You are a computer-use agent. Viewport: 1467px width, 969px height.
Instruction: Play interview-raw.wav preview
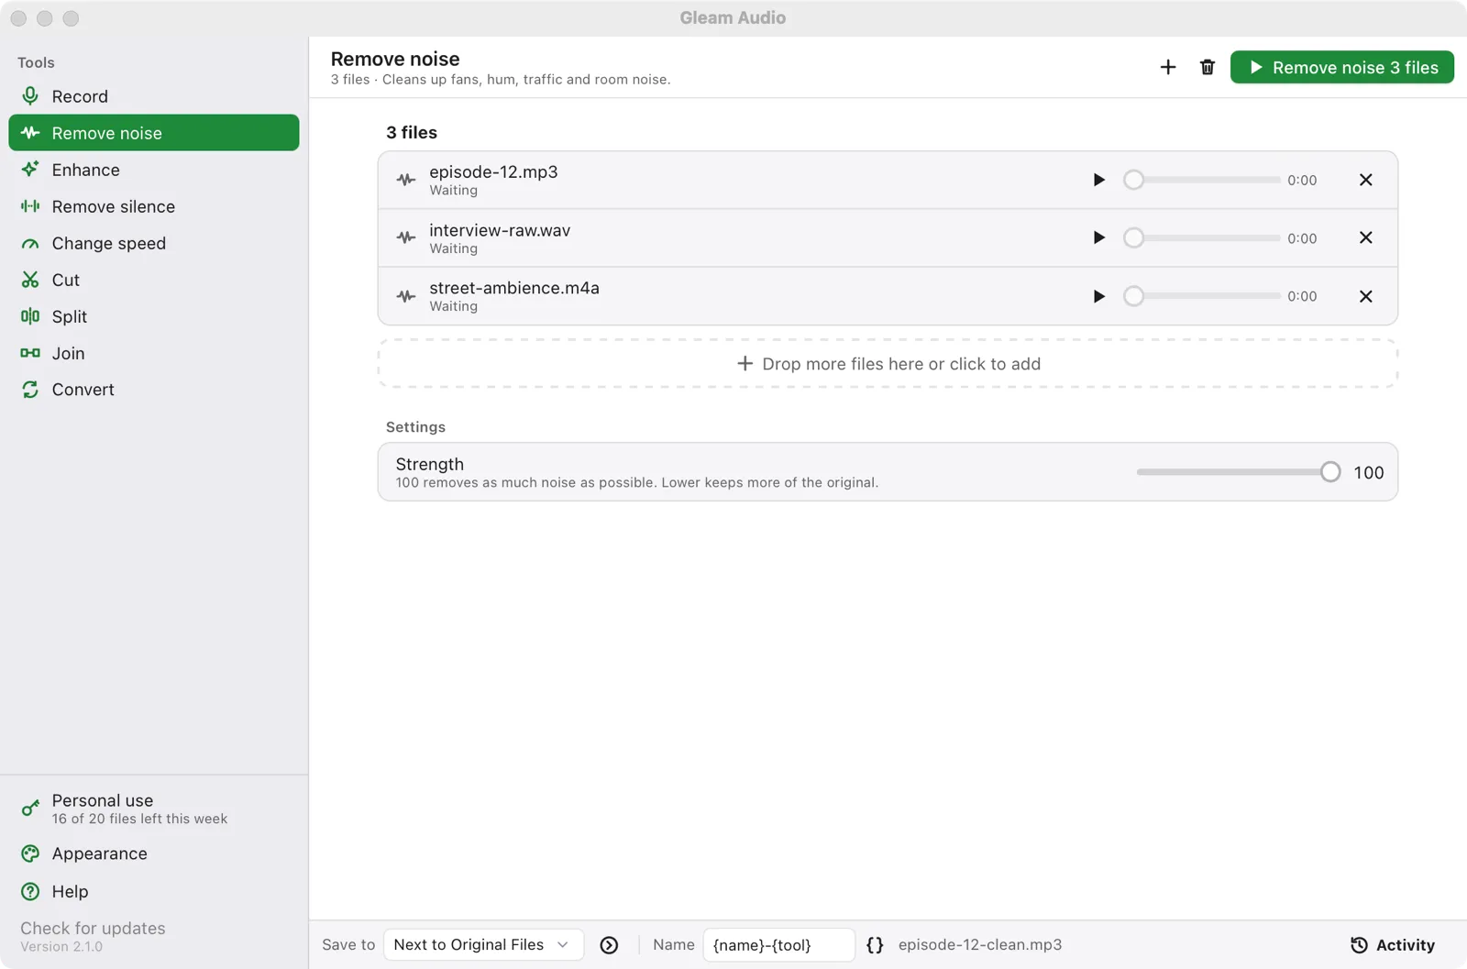tap(1098, 237)
